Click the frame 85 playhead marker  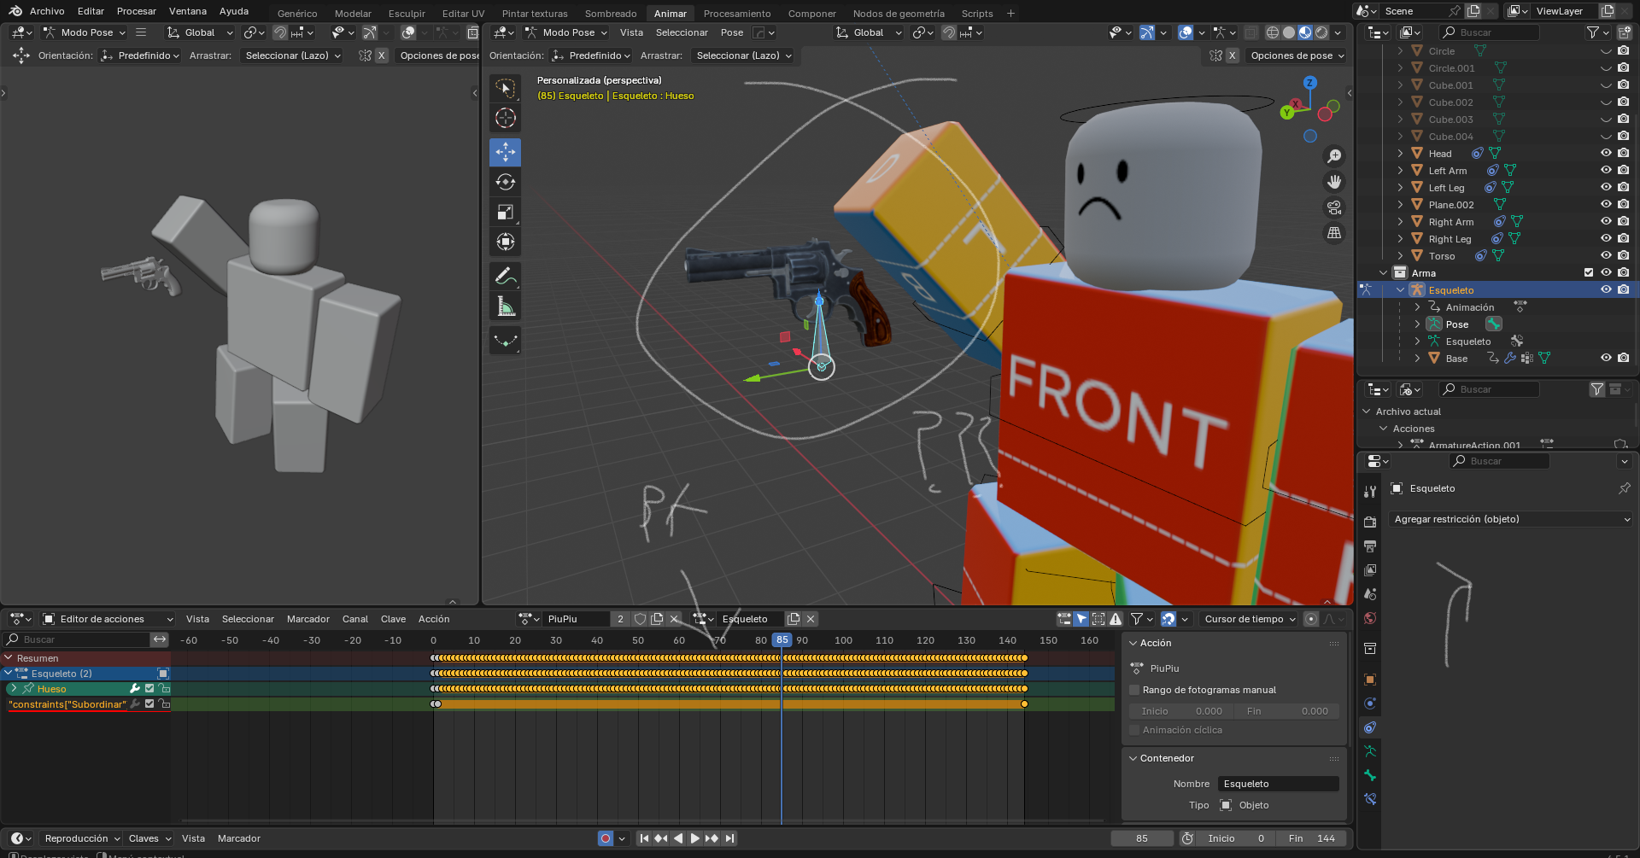782,639
